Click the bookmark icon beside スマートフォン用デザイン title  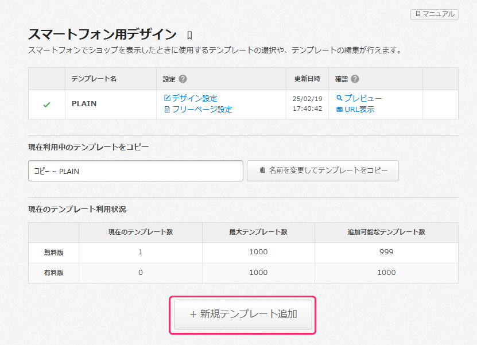[190, 36]
